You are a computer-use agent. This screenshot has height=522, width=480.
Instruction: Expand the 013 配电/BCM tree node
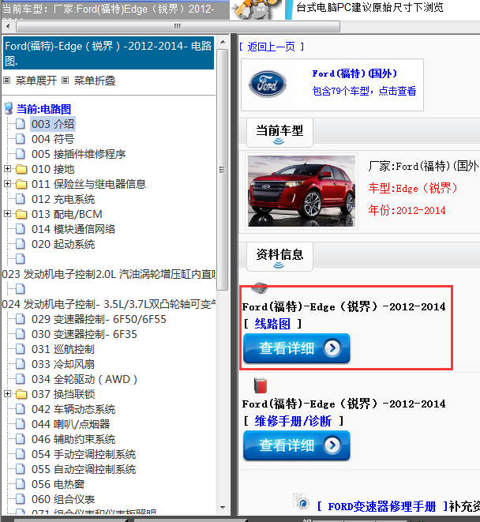tap(7, 214)
